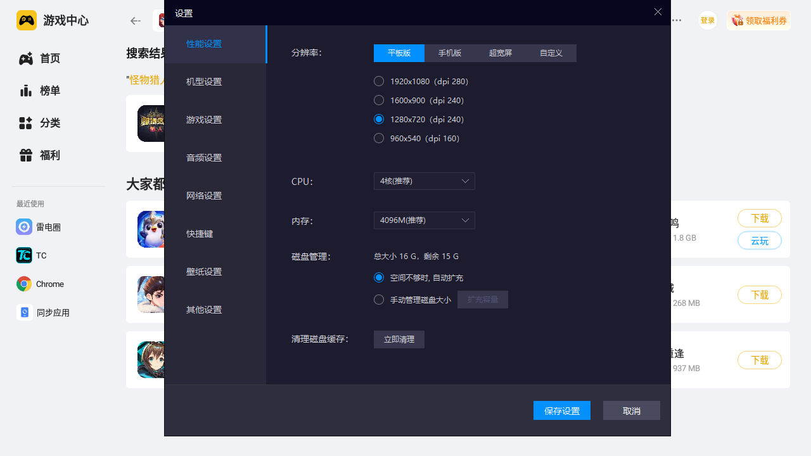This screenshot has width=811, height=456.
Task: Open the three-dot more menu
Action: point(677,20)
